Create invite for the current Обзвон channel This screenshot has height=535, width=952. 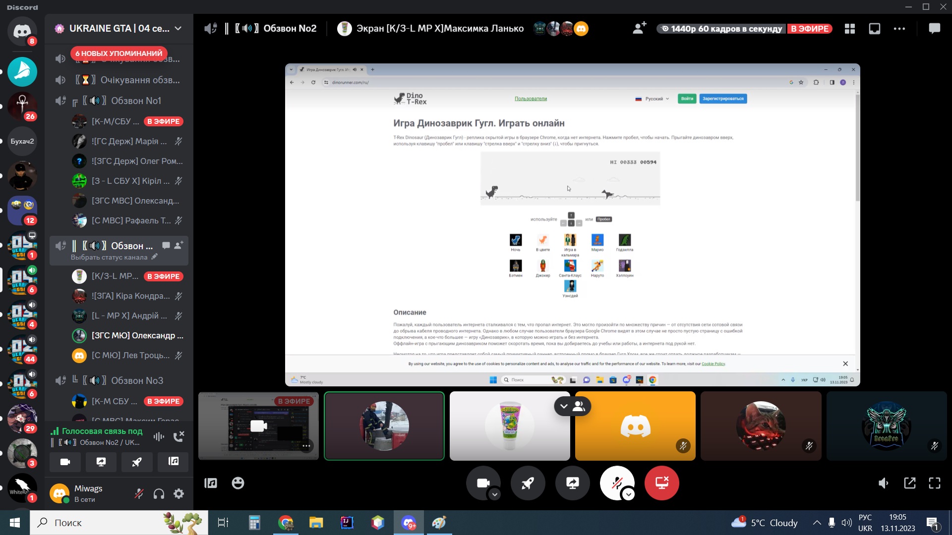coord(178,246)
